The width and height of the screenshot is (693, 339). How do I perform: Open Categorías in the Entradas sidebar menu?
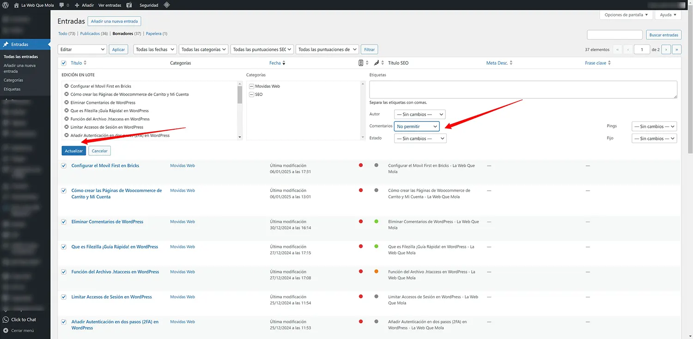point(13,80)
